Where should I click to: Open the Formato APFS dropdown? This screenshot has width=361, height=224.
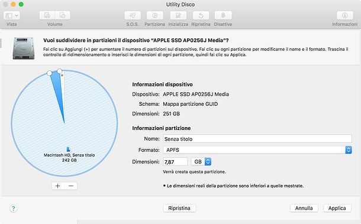pyautogui.click(x=257, y=150)
